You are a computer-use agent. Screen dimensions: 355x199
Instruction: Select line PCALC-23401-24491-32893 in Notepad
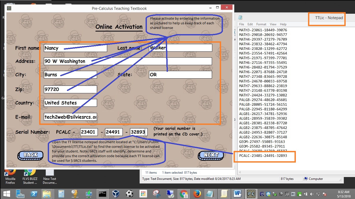[x=263, y=156]
